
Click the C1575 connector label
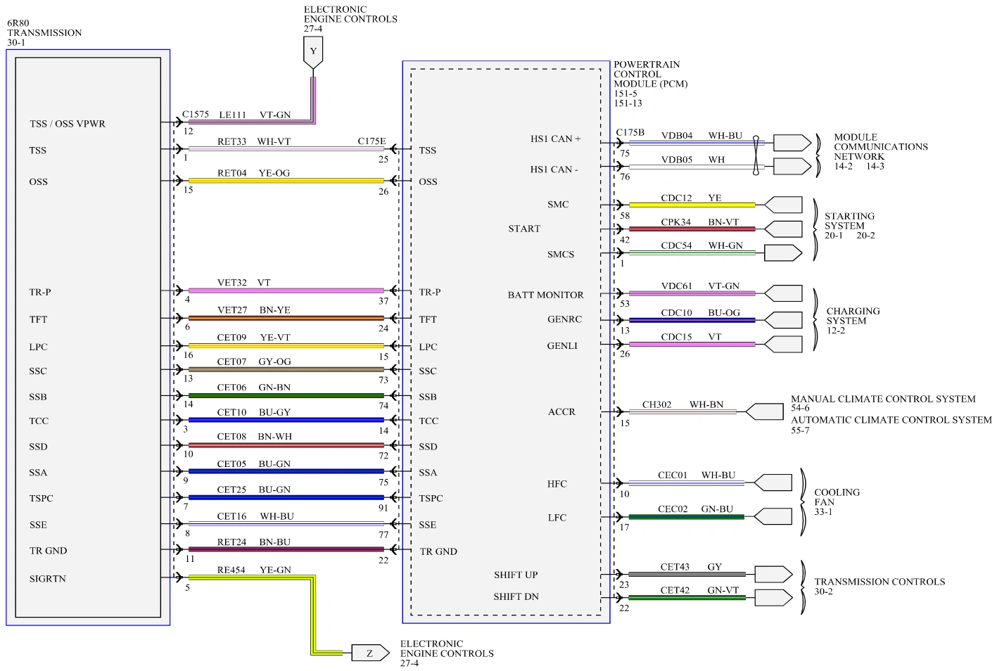[196, 114]
